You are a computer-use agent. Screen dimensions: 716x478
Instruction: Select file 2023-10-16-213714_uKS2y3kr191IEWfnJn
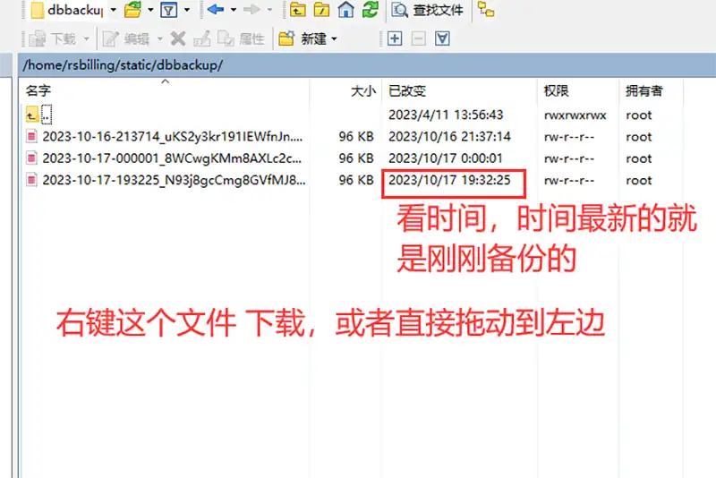(172, 136)
